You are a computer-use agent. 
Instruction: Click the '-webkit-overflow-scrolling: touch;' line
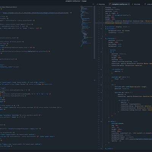coord(125,62)
